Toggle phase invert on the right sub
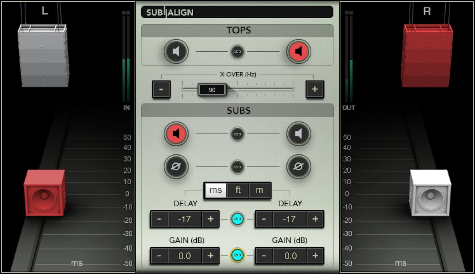The height and width of the screenshot is (274, 475). (298, 166)
